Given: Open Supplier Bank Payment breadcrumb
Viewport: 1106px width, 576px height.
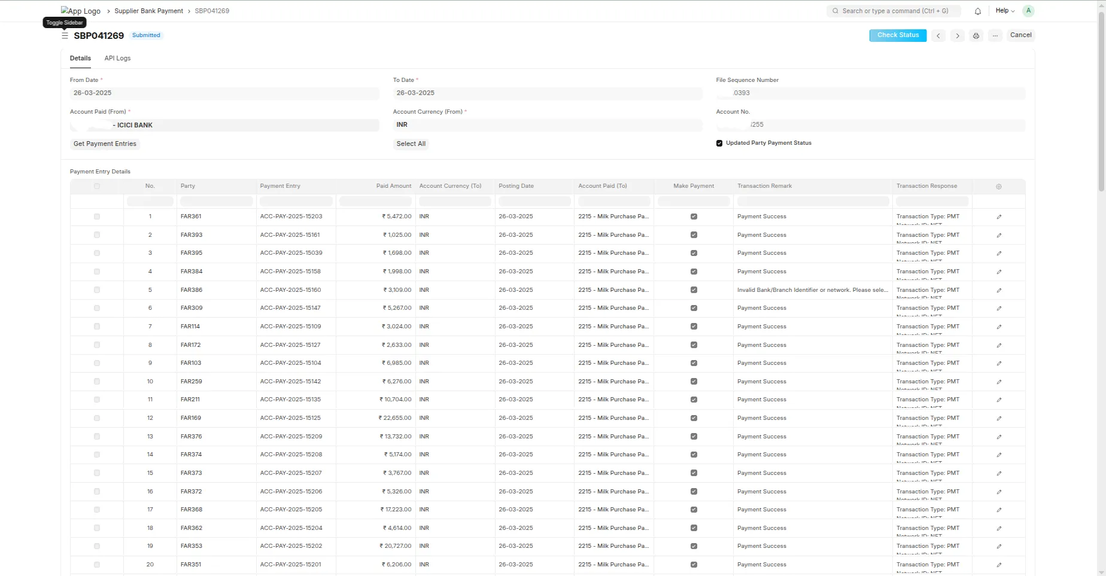Looking at the screenshot, I should [x=148, y=11].
